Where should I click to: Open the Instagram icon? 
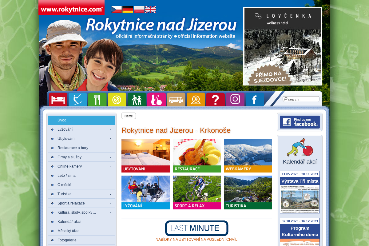tap(235, 99)
